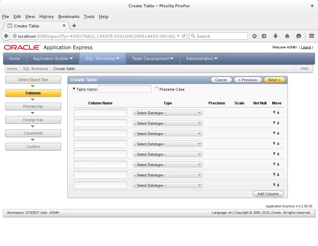Open the second row Select Datatype dropdown
The image size is (318, 246).
168,123
